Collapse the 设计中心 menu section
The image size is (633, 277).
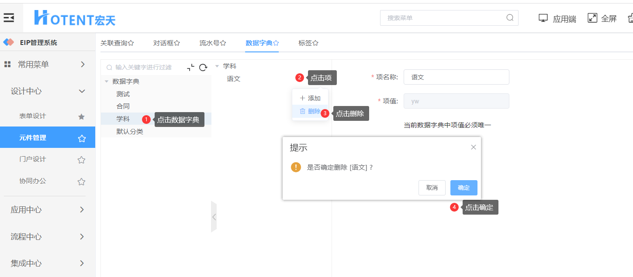(81, 91)
